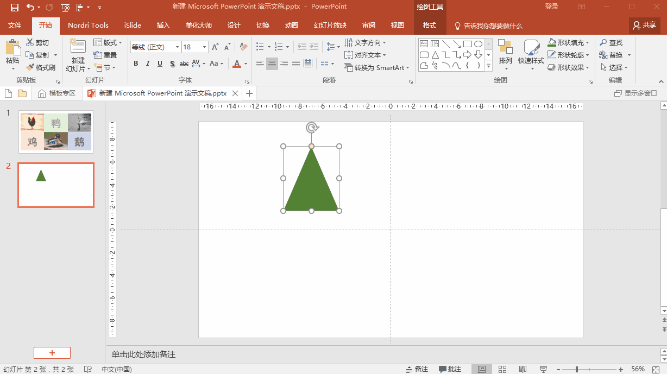Select slide 1 thumbnail with bird photos
This screenshot has width=667, height=374.
[x=56, y=132]
